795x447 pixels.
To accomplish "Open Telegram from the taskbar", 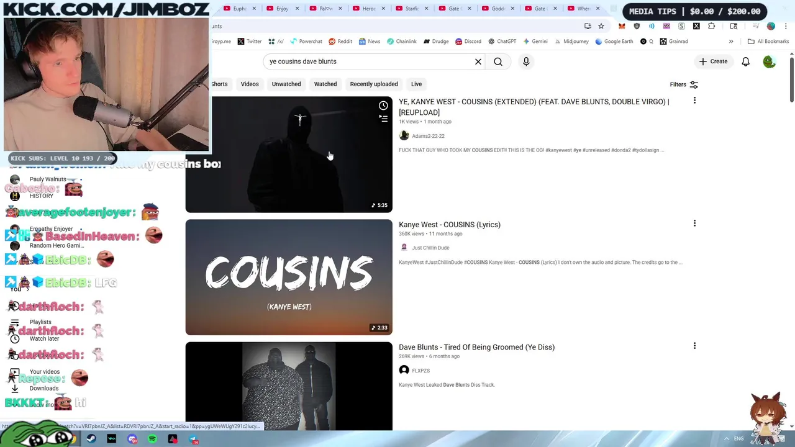I will (x=194, y=439).
